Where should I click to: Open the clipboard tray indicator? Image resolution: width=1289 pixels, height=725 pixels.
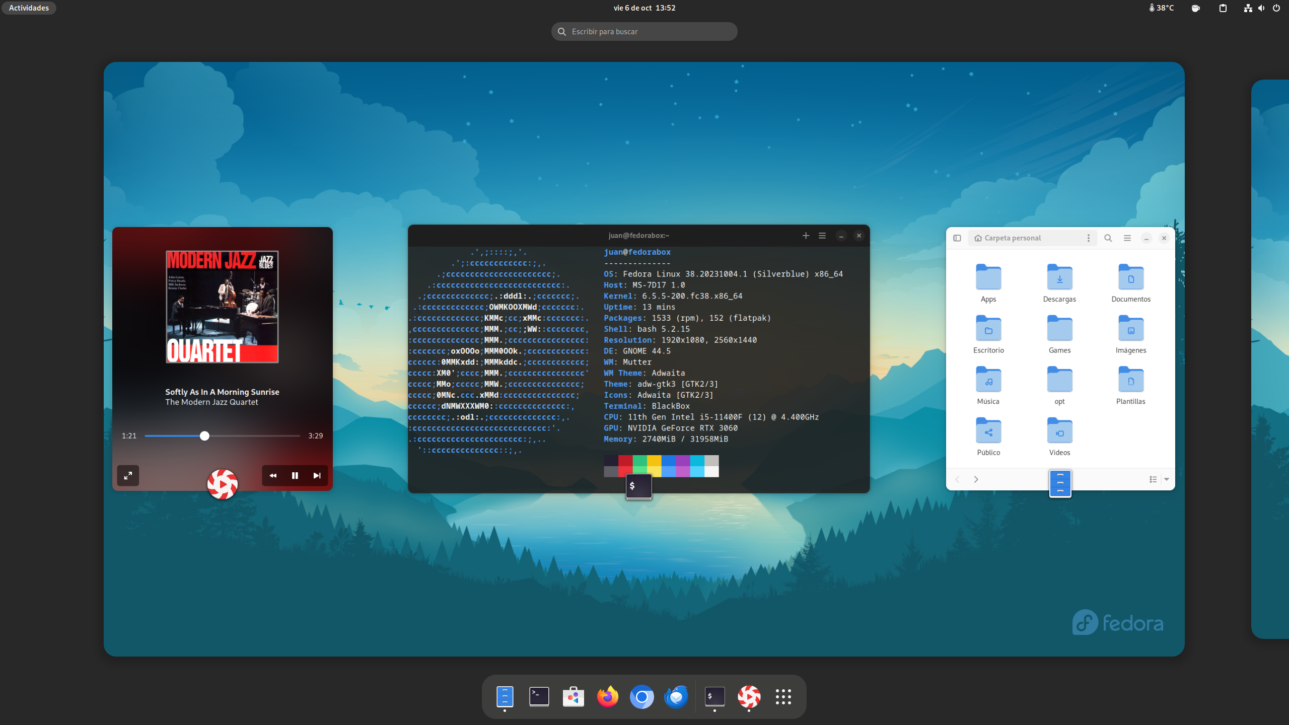click(x=1223, y=8)
